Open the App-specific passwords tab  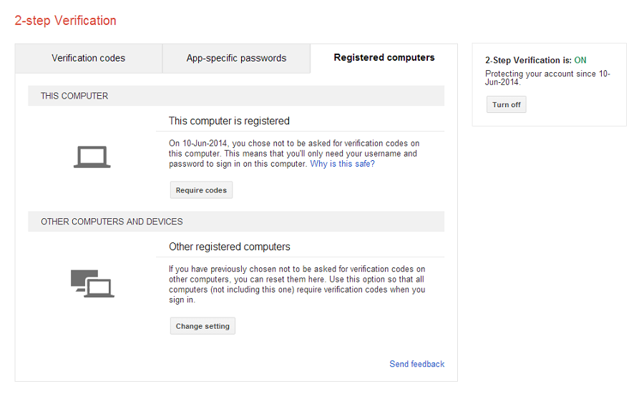click(x=236, y=59)
